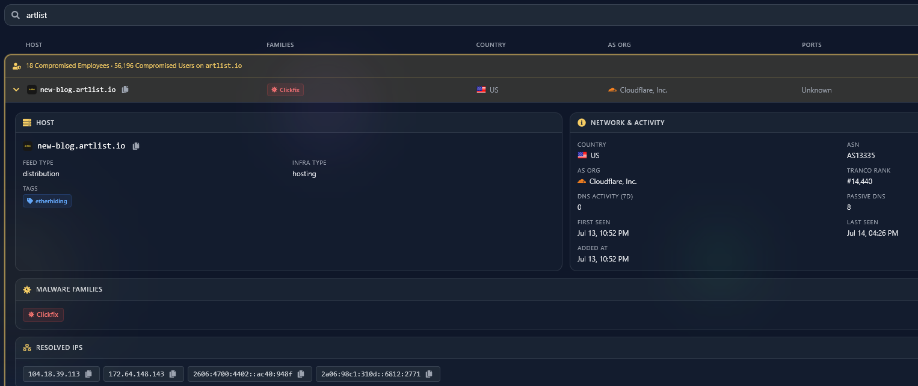Image resolution: width=918 pixels, height=386 pixels.
Task: Click Cloudflare logo in Network panel
Action: [x=582, y=181]
